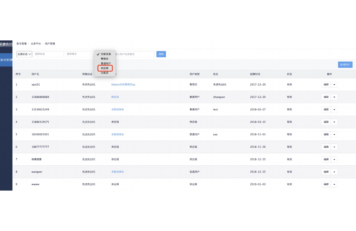Click the 选择站点 site field
356x231 pixels.
pos(48,54)
